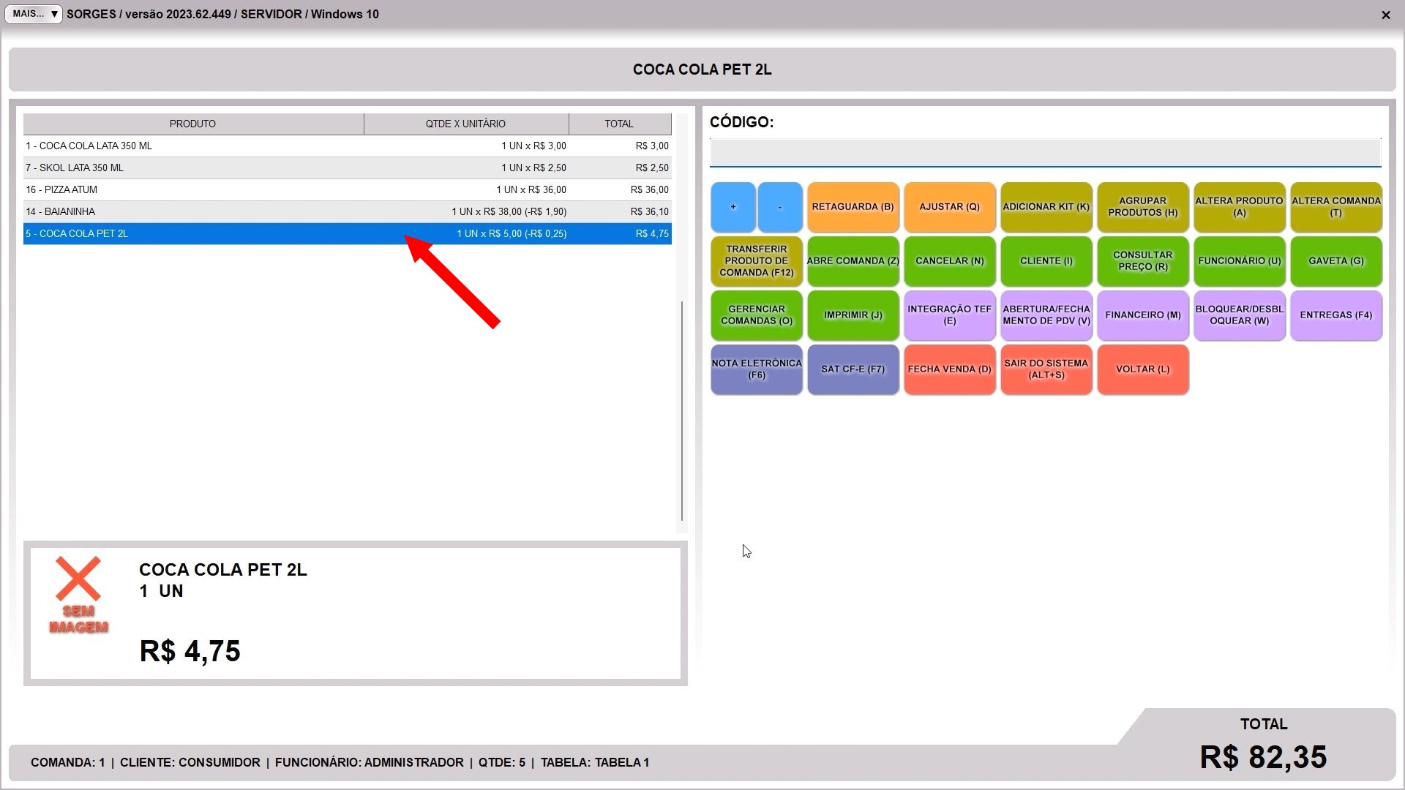Image resolution: width=1405 pixels, height=790 pixels.
Task: Click CANCELAR (N) button
Action: (x=949, y=261)
